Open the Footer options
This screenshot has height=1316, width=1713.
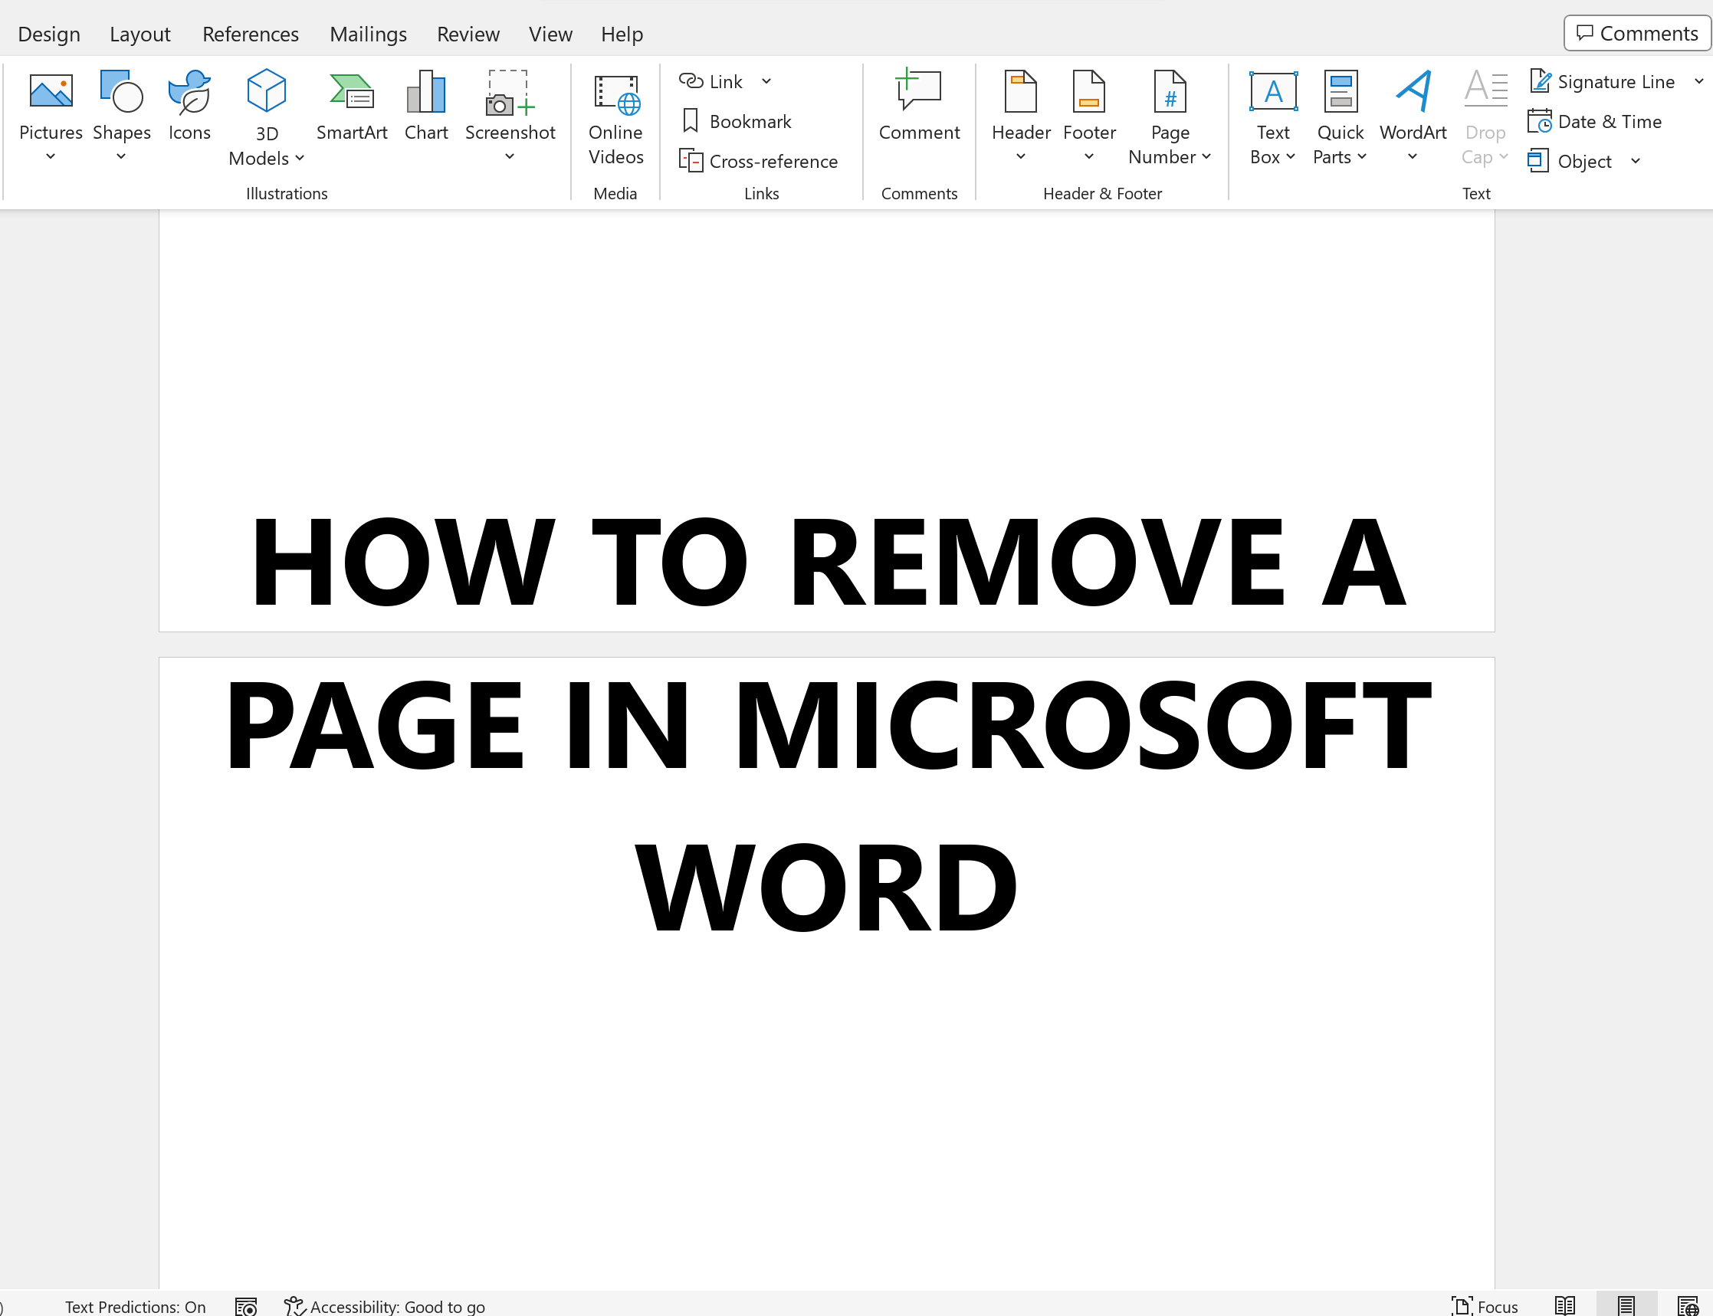[1089, 106]
